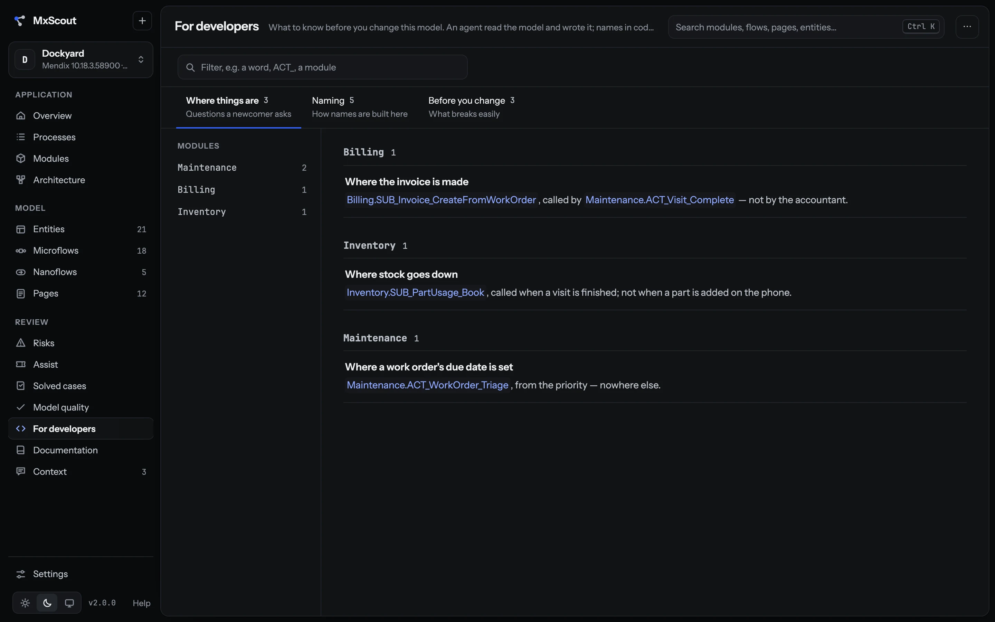
Task: Click the v2.0.0 version label
Action: click(x=102, y=603)
